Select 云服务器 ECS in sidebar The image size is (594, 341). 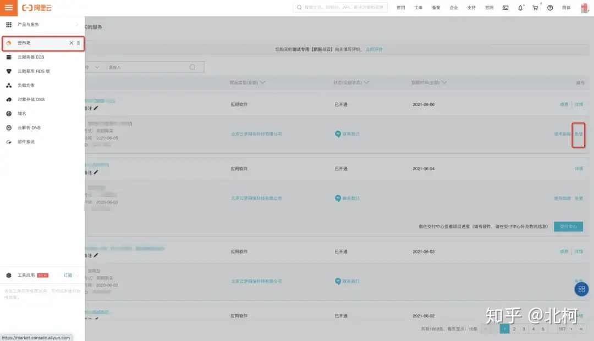pyautogui.click(x=31, y=57)
